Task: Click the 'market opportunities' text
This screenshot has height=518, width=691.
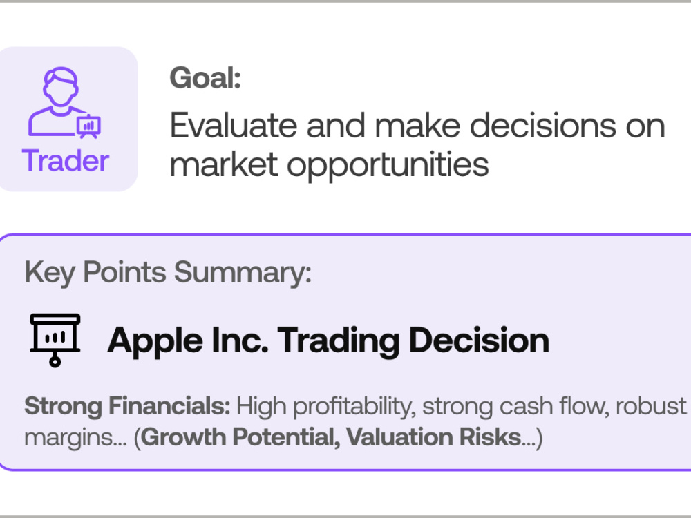Action: (329, 165)
